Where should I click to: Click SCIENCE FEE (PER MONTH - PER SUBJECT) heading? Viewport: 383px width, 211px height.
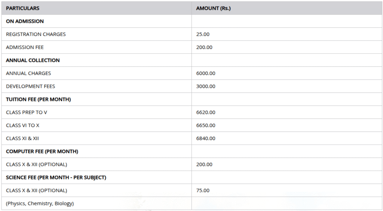pos(56,177)
